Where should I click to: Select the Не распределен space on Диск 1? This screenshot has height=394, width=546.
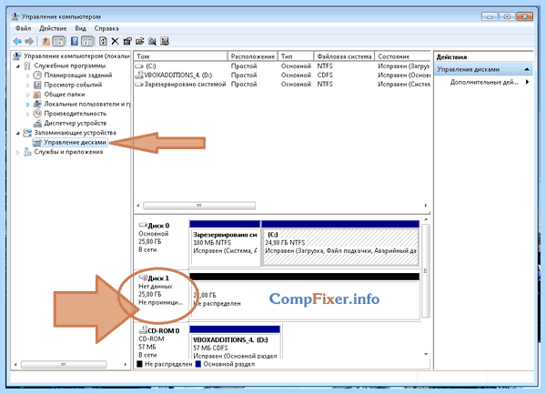point(304,296)
